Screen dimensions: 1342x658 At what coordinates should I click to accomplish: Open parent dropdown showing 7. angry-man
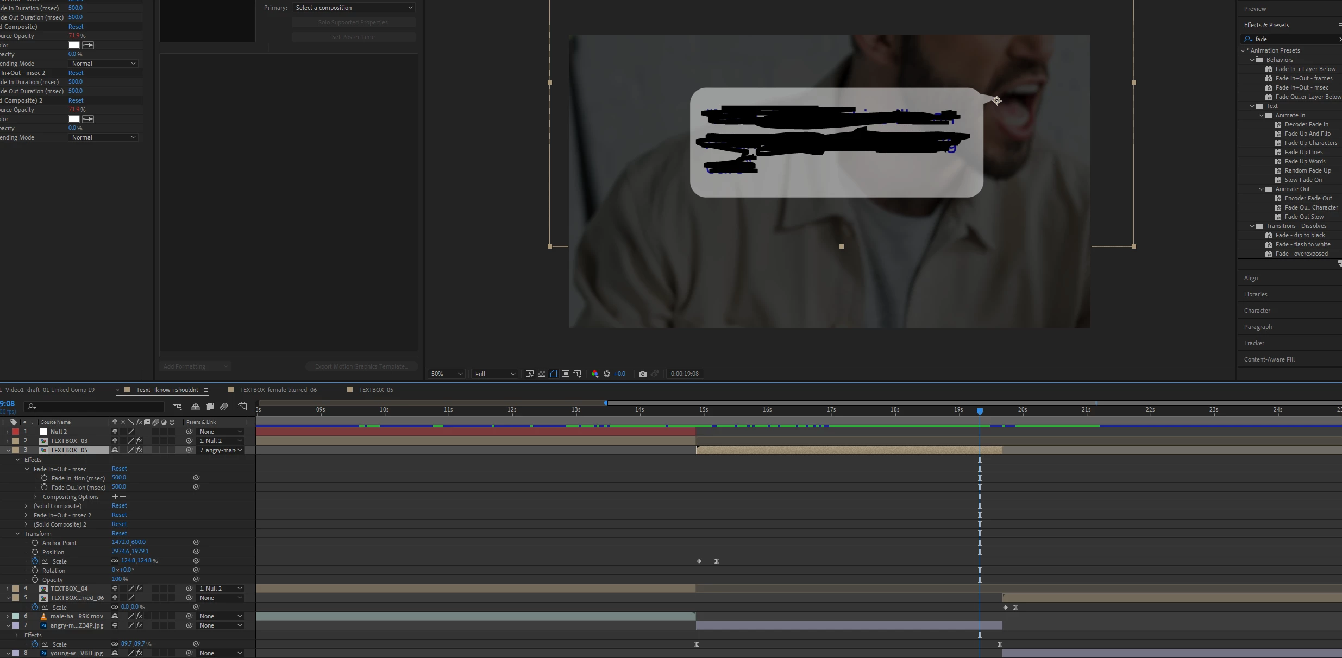click(221, 450)
